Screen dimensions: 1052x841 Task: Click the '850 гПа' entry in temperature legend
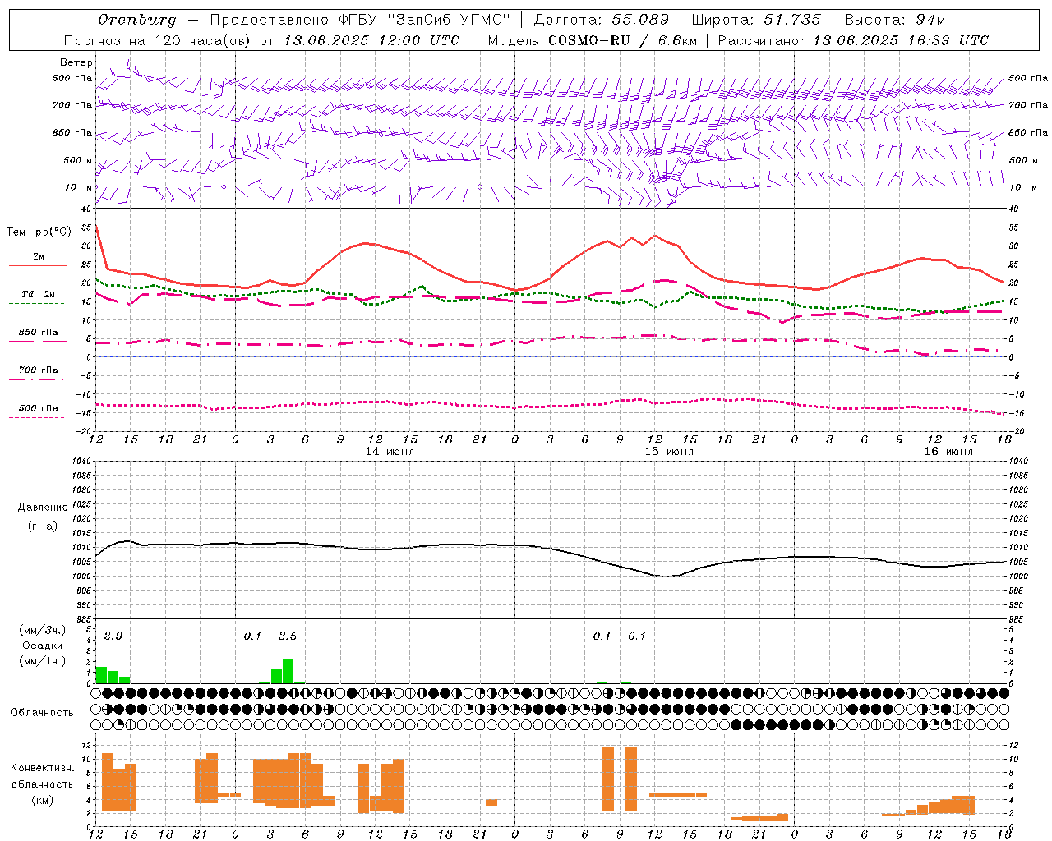tap(39, 333)
